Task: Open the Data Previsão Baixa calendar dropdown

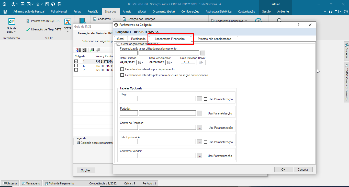Action: [201, 62]
